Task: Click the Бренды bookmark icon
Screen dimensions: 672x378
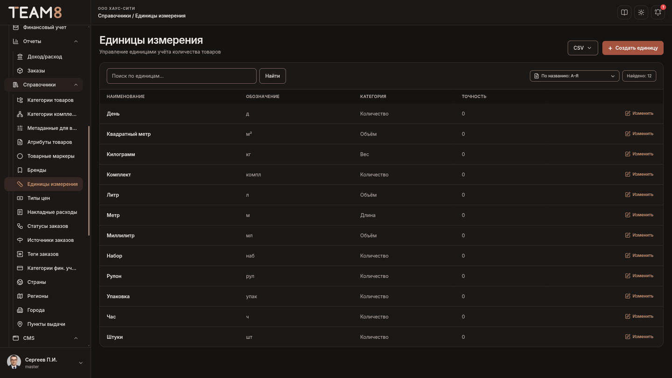Action: coord(20,170)
